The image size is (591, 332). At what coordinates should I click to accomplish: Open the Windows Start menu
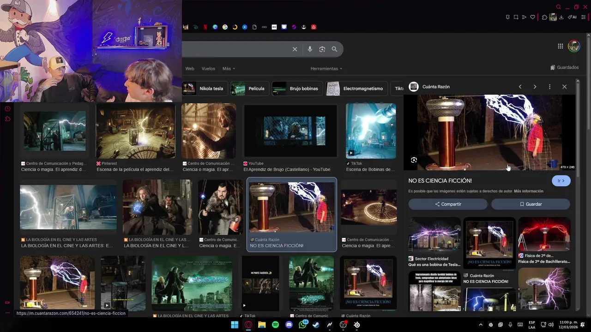tap(235, 325)
